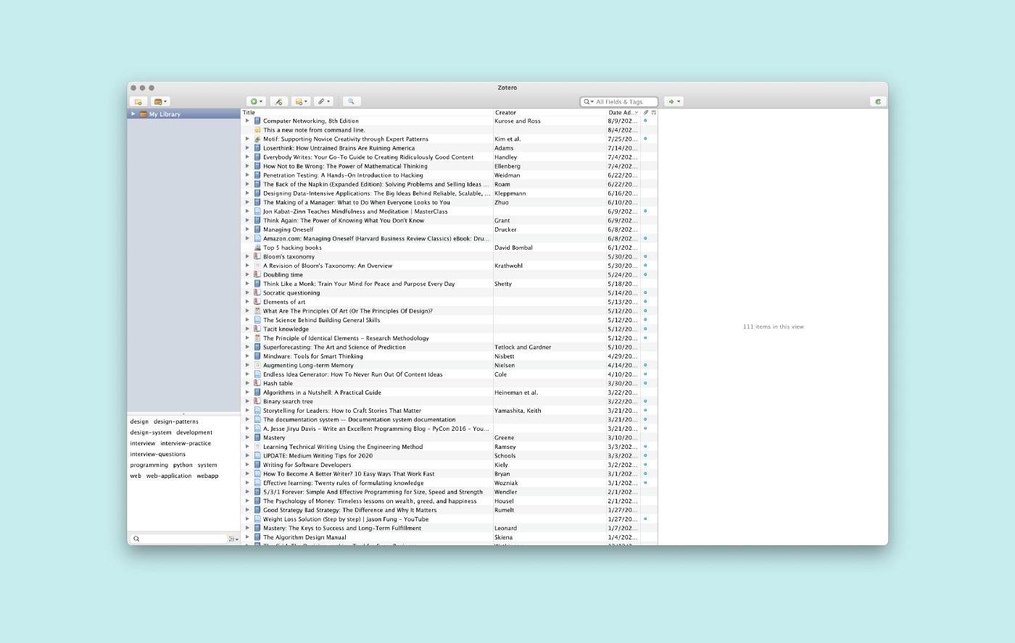Click the green New Item button
Viewport: 1015px width, 643px height.
(256, 101)
